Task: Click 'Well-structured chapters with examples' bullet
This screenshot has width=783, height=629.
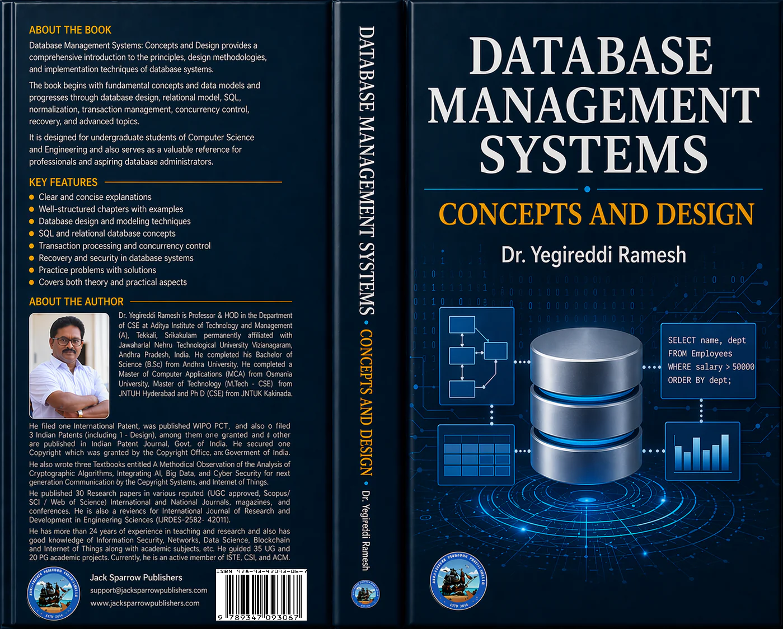Action: (x=106, y=209)
